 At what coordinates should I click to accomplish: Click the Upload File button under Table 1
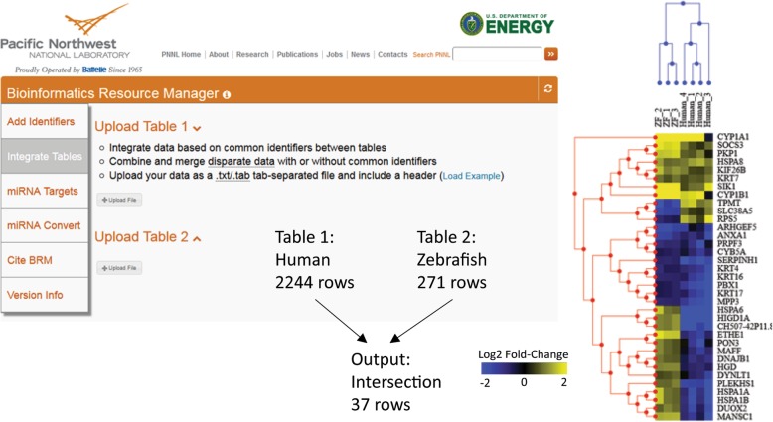(x=119, y=200)
